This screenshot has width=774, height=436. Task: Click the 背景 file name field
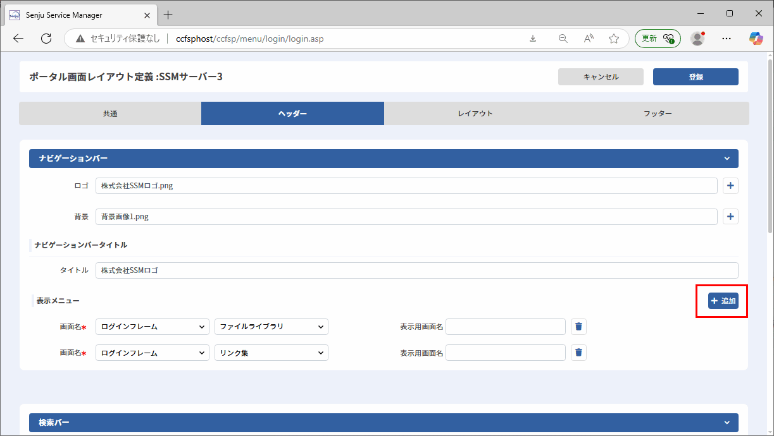pyautogui.click(x=406, y=217)
